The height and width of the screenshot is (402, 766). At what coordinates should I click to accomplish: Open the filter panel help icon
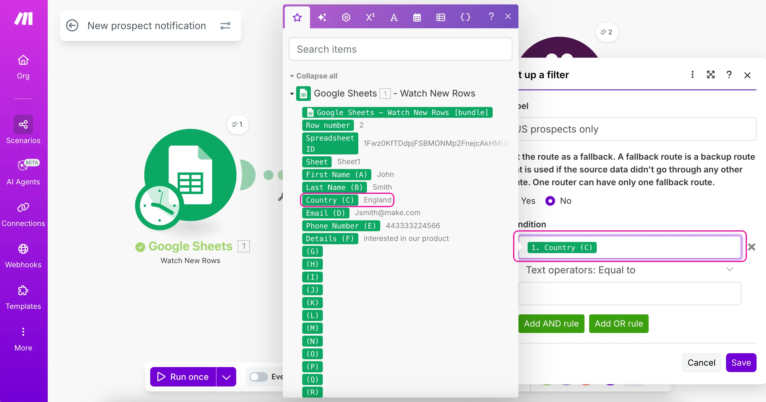point(729,75)
